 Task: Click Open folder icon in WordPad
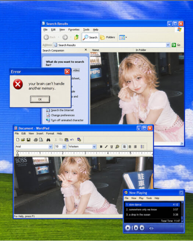[23, 140]
